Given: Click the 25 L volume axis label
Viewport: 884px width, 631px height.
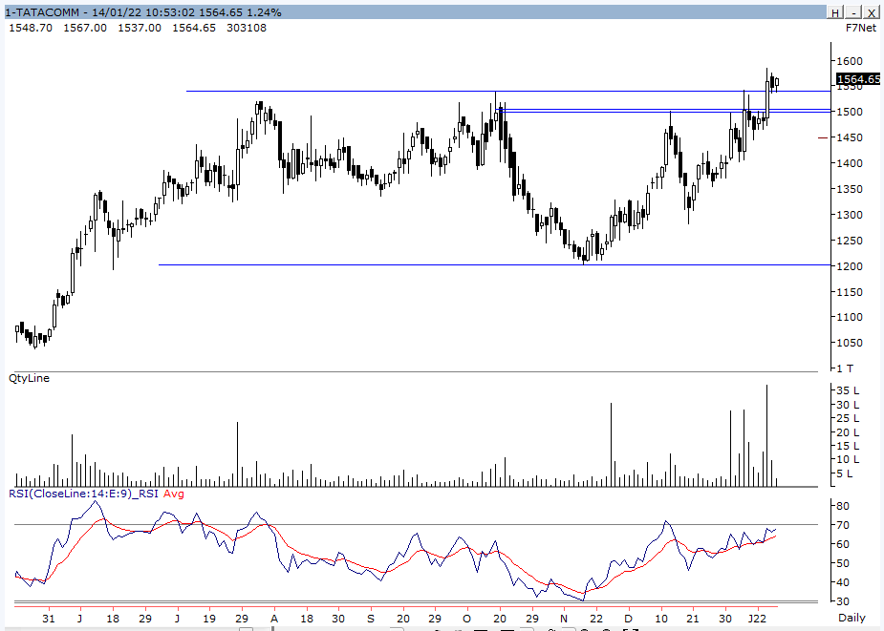Looking at the screenshot, I should click(848, 418).
